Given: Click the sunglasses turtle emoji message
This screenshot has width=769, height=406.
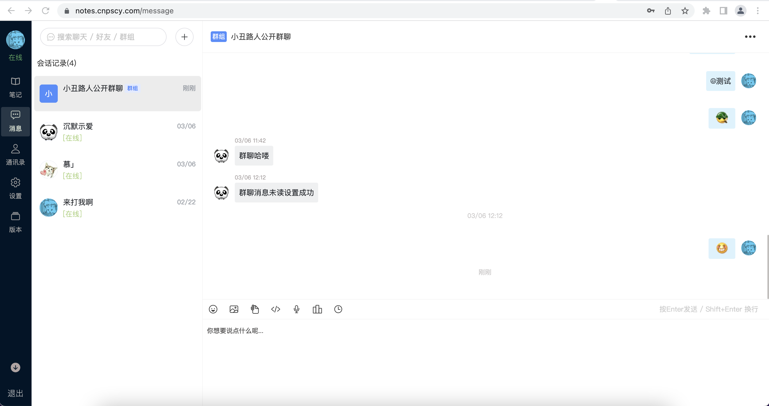Looking at the screenshot, I should 721,118.
